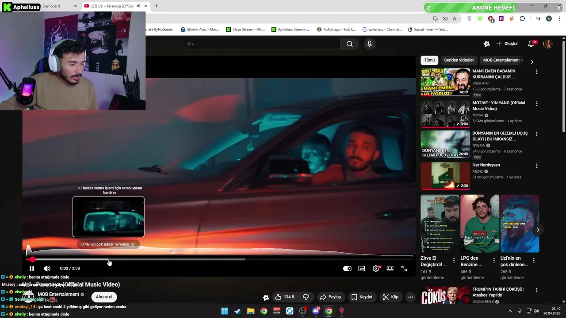Open the more actions three-dot menu
The image size is (566, 318).
coord(410,297)
